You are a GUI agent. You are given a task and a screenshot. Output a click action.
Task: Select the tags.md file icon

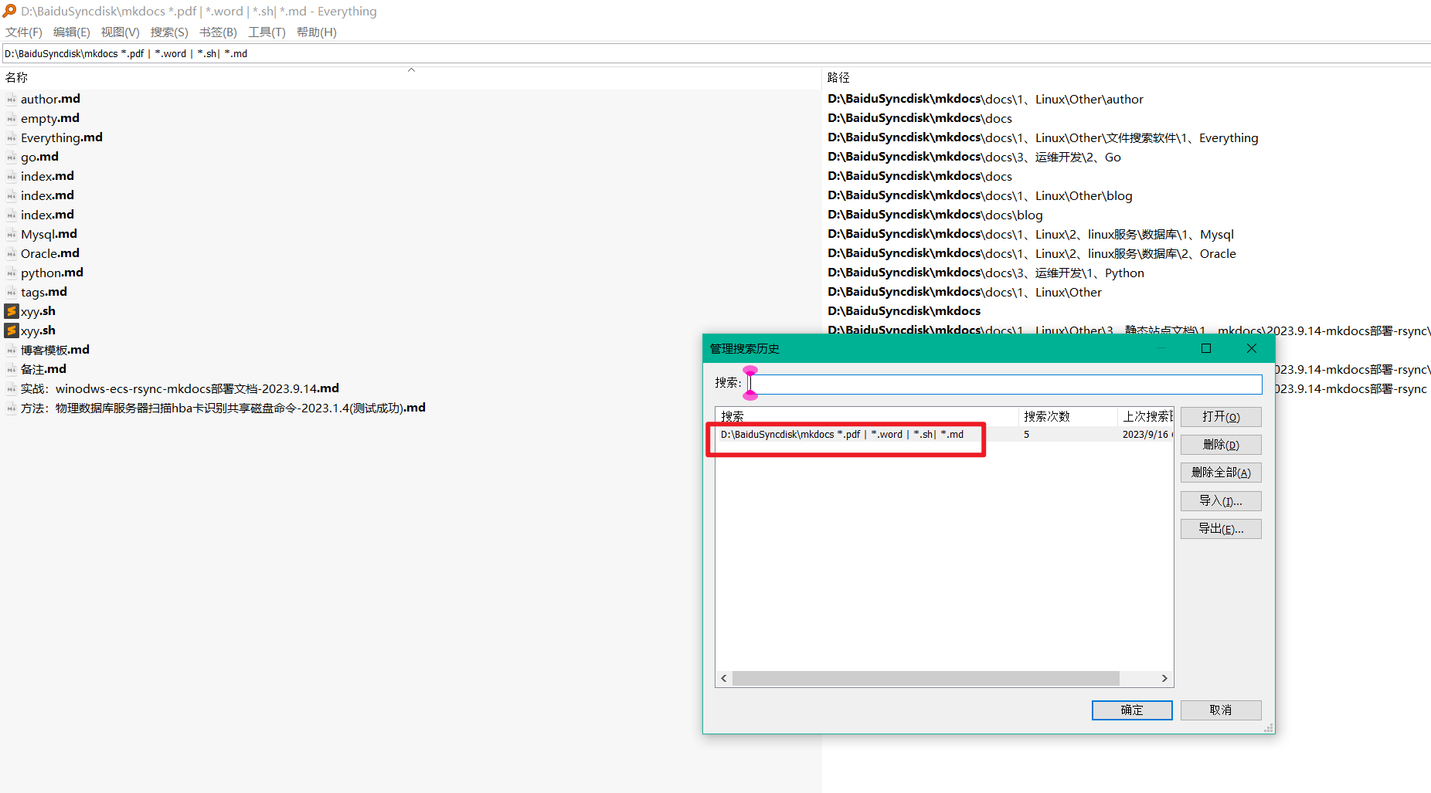pyautogui.click(x=11, y=292)
